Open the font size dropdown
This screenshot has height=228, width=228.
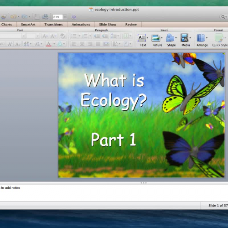pyautogui.click(x=37, y=36)
